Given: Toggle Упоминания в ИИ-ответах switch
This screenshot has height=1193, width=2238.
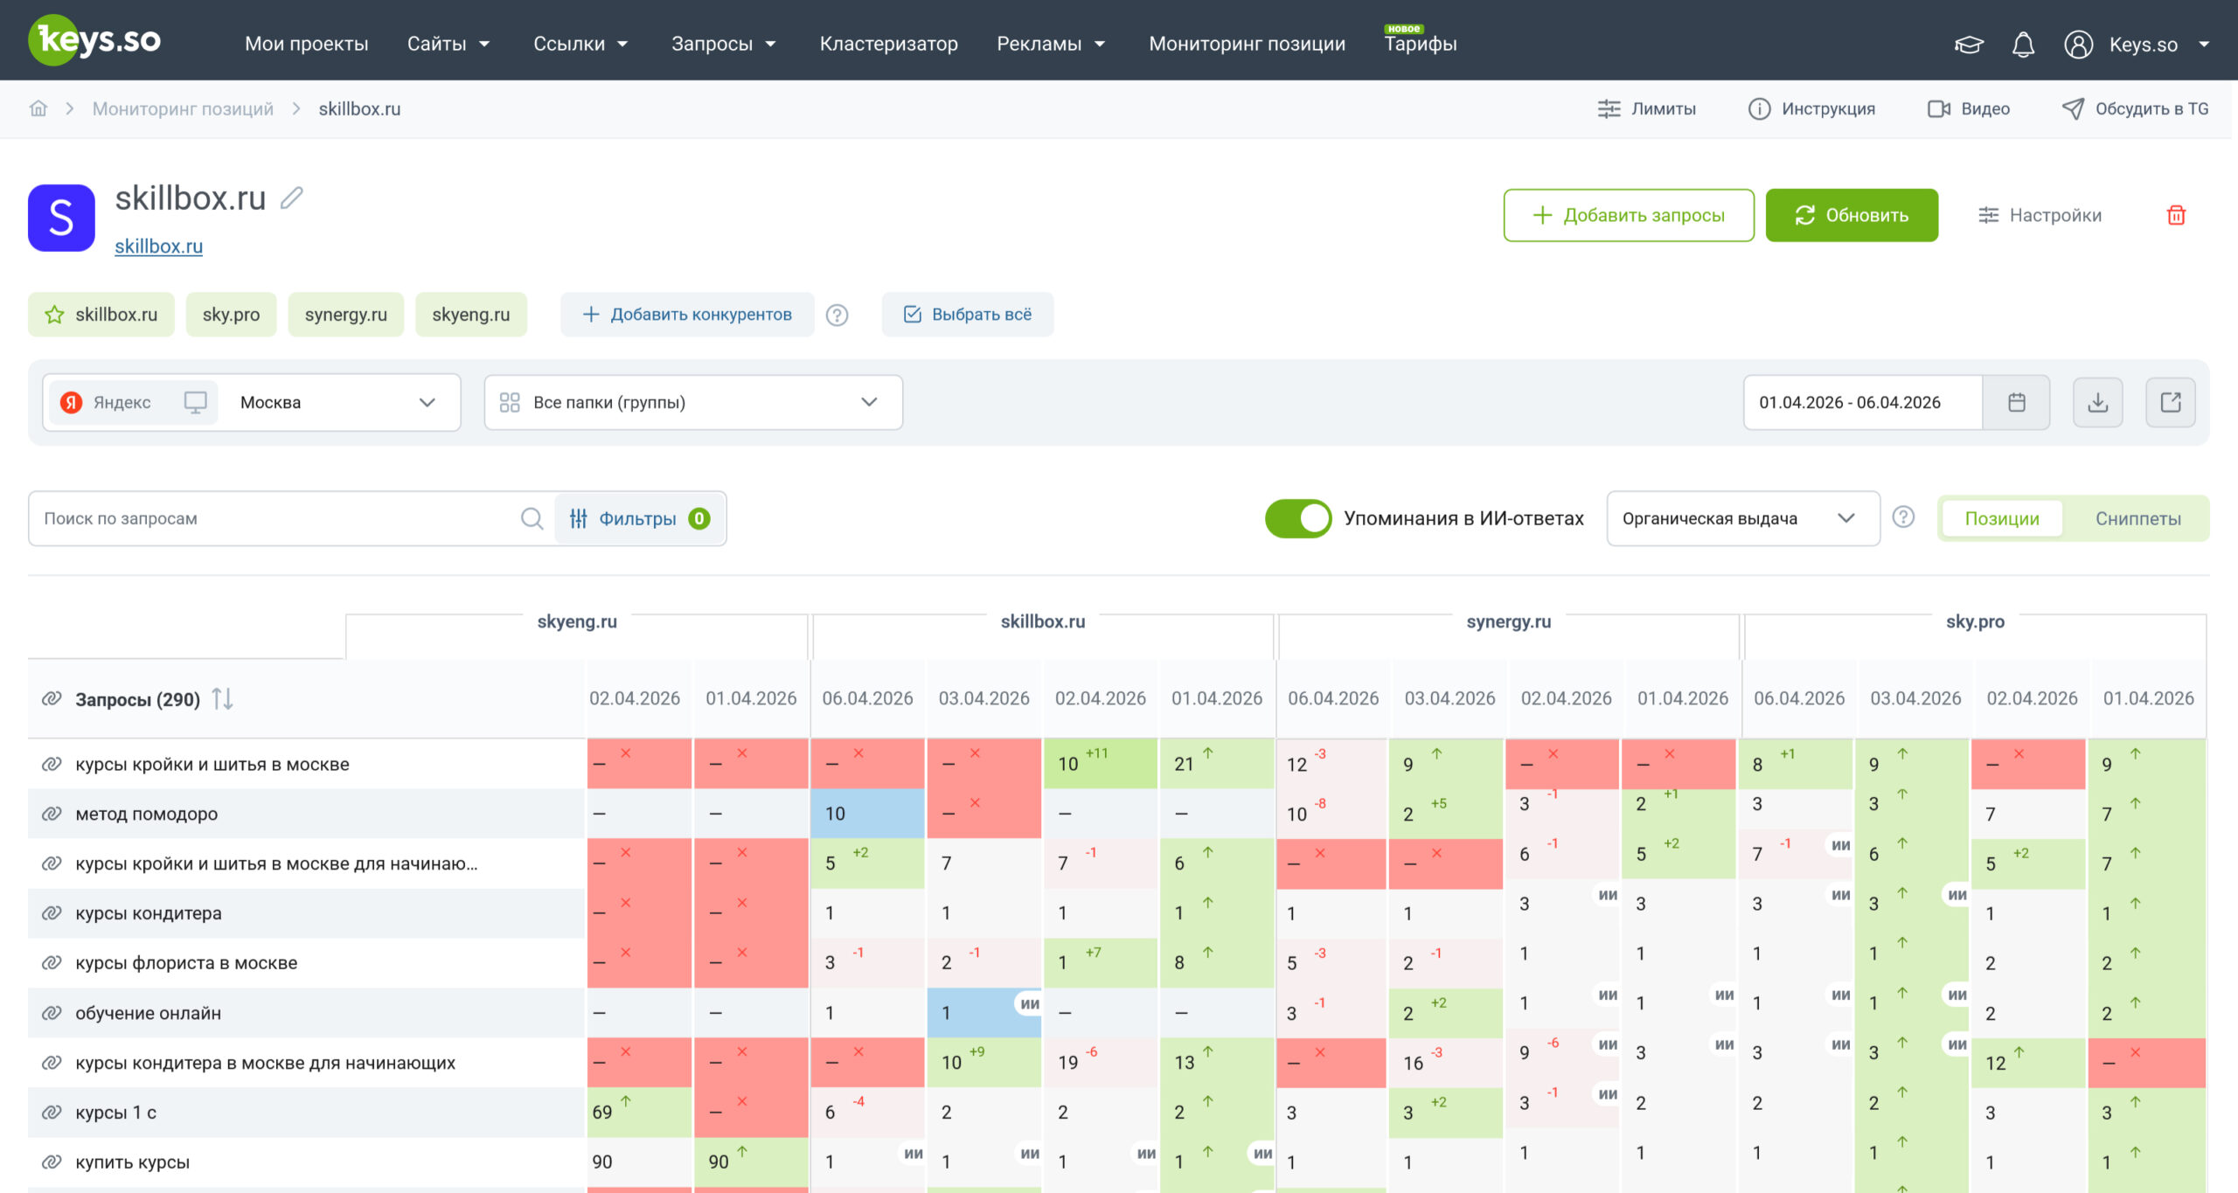Looking at the screenshot, I should (1298, 518).
